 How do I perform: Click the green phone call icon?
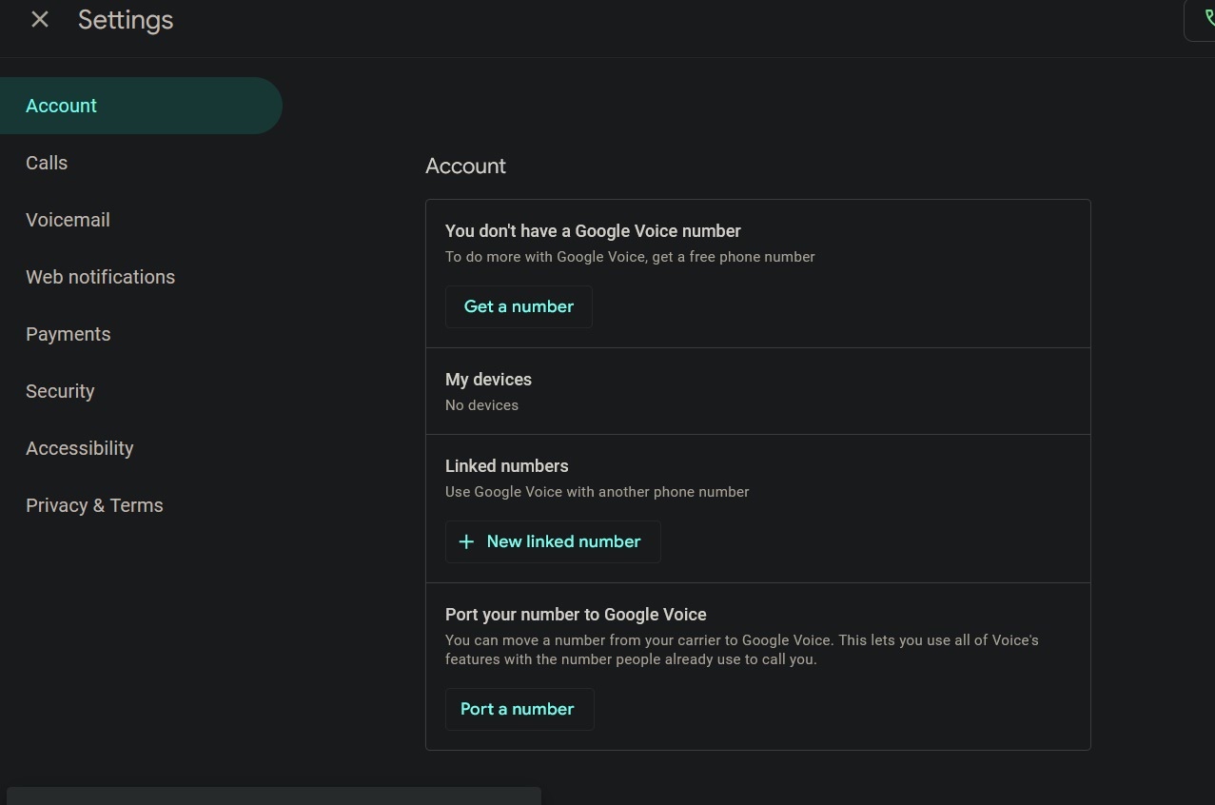(1206, 19)
